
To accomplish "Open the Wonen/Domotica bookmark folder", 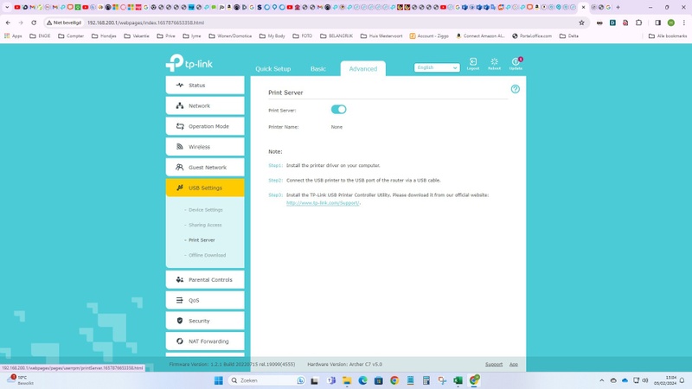I will click(x=230, y=35).
